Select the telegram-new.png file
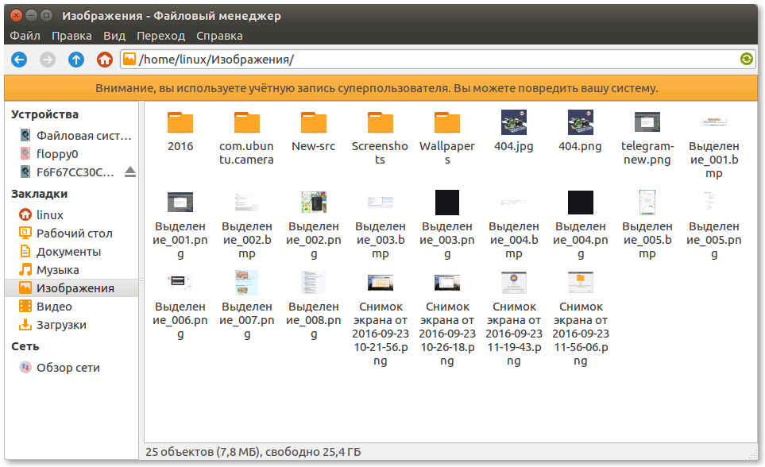Viewport: 765px width, 467px height. pyautogui.click(x=647, y=123)
